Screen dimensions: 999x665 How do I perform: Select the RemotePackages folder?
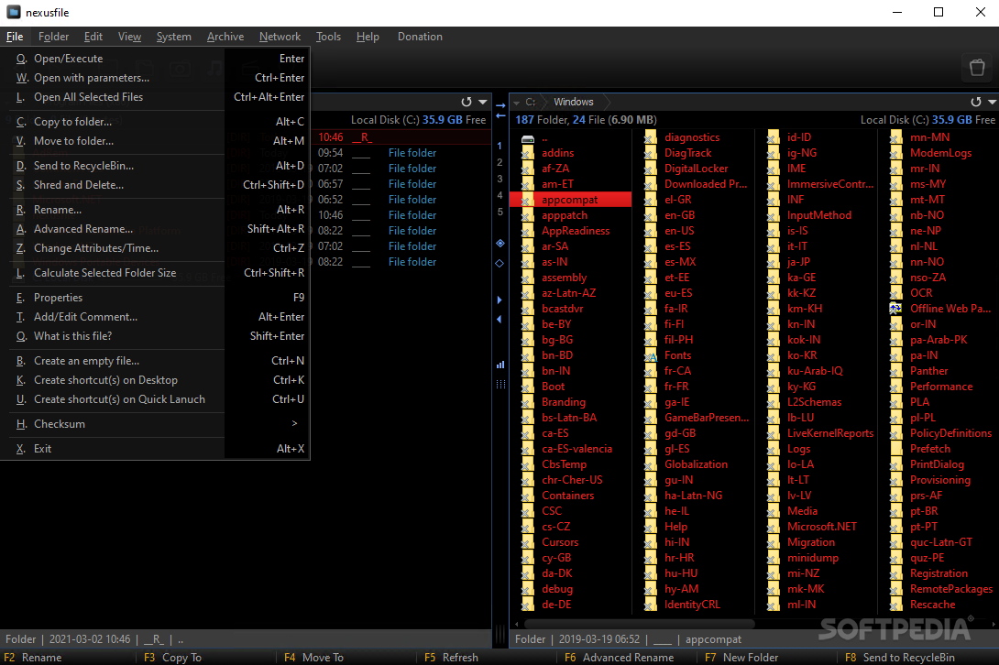(x=951, y=589)
